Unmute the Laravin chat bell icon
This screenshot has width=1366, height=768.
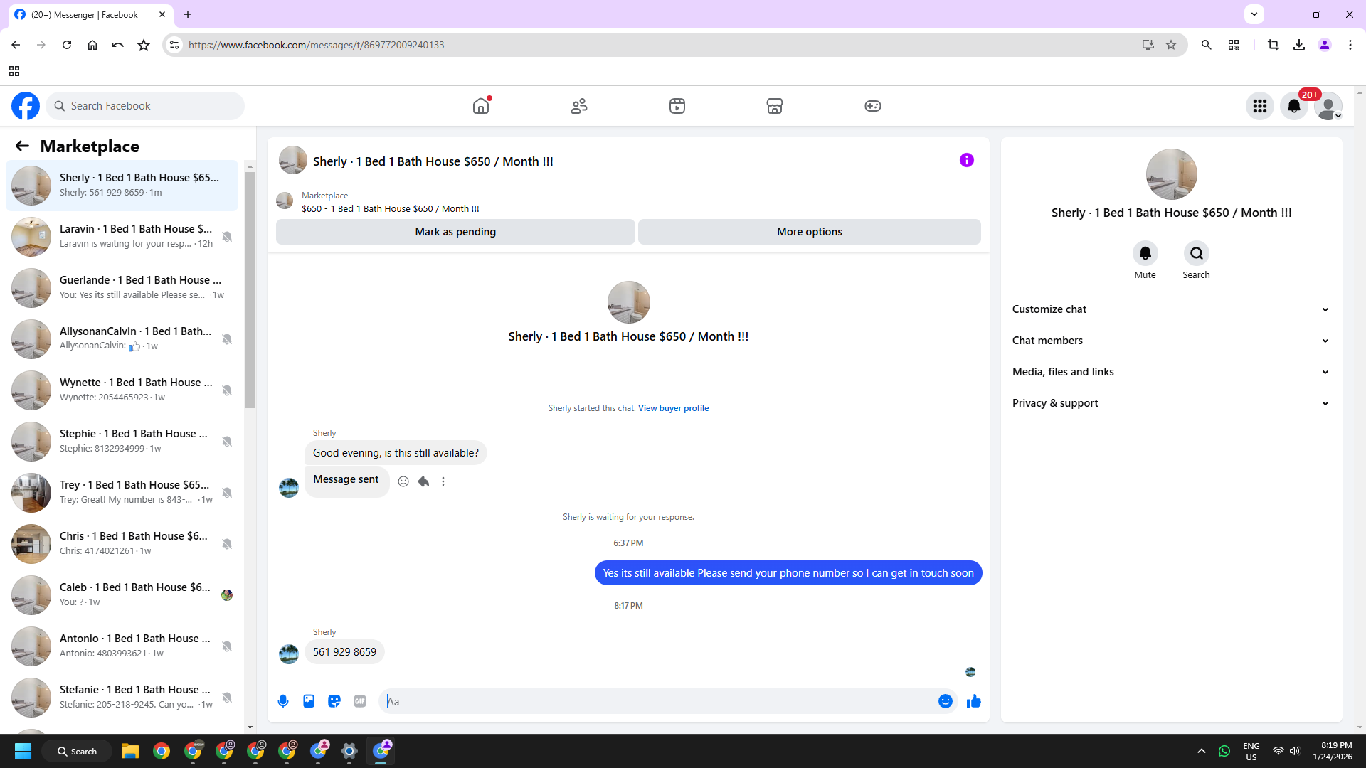coord(227,237)
